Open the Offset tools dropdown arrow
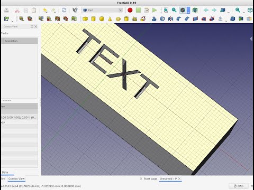Image resolution: width=254 pixels, height=190 pixels. point(226,21)
